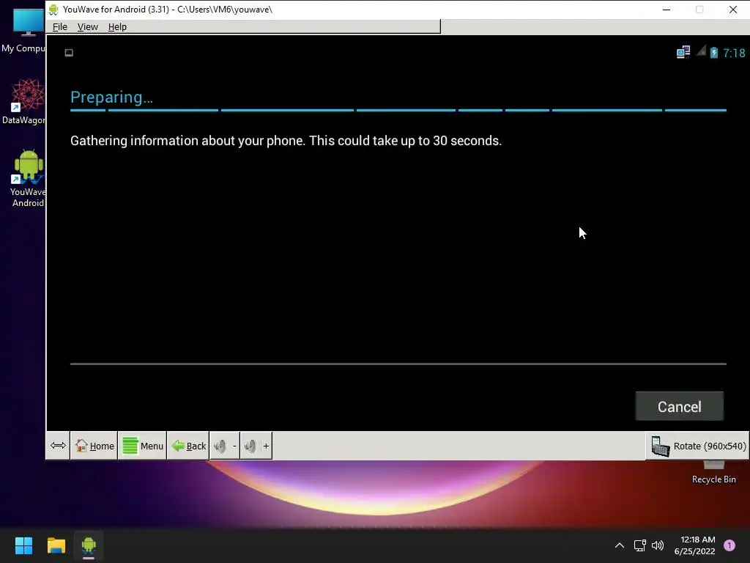The height and width of the screenshot is (563, 750).
Task: Open the Help menu
Action: click(x=117, y=27)
